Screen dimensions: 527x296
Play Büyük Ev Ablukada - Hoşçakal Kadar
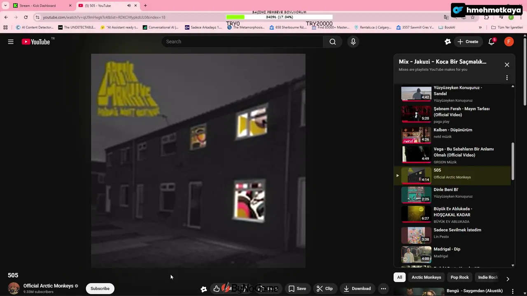[452, 215]
